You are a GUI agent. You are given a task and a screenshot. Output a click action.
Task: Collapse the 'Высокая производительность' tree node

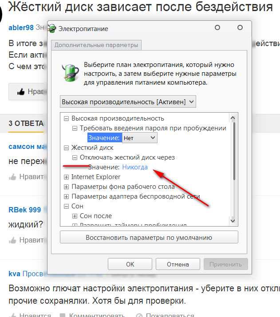67,118
